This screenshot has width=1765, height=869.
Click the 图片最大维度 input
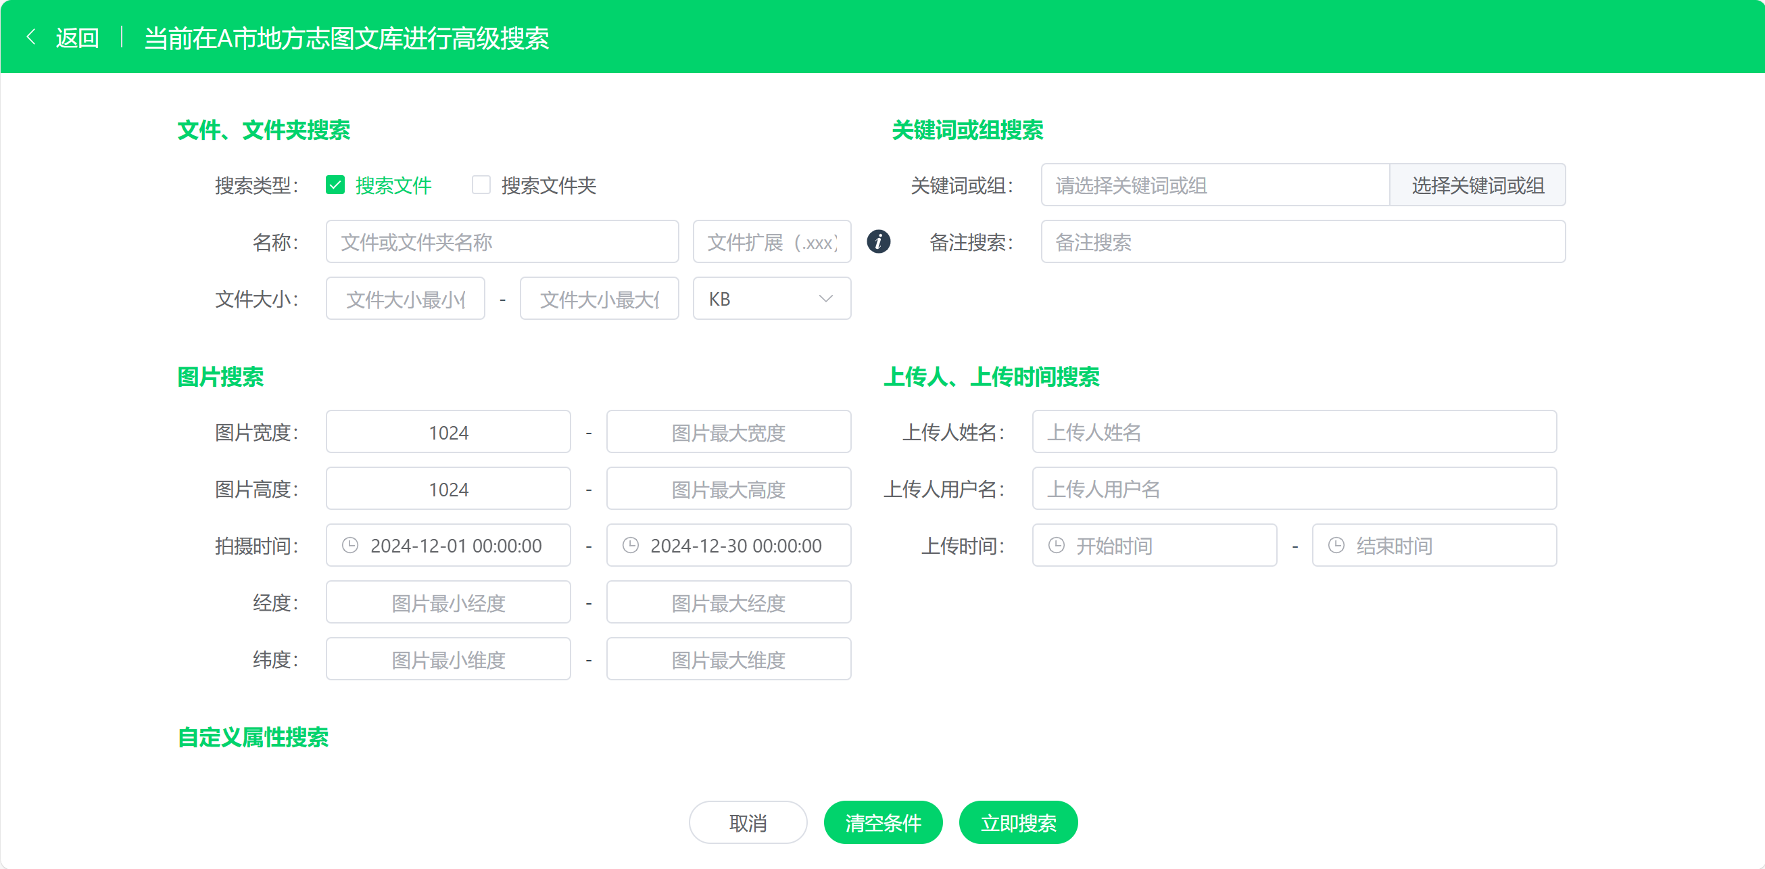click(x=728, y=659)
